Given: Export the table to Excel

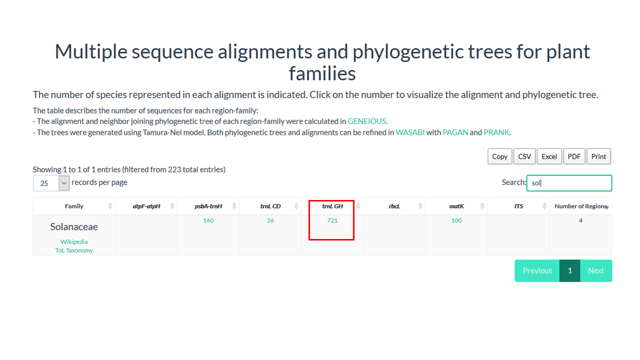Looking at the screenshot, I should coord(549,156).
